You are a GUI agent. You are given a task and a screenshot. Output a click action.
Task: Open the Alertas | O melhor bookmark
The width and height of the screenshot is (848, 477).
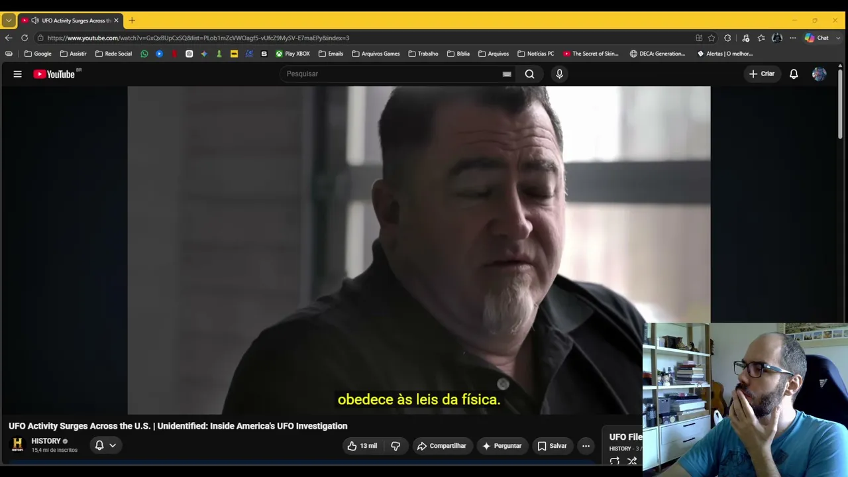tap(725, 54)
